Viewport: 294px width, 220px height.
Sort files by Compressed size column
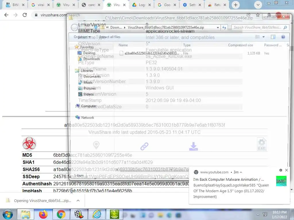241,45
